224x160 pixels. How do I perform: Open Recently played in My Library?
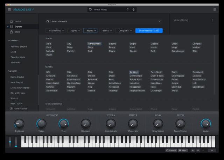click(x=19, y=46)
